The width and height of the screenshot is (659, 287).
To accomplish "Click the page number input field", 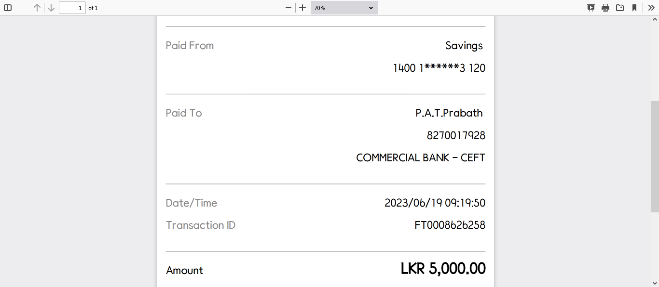I will 72,8.
